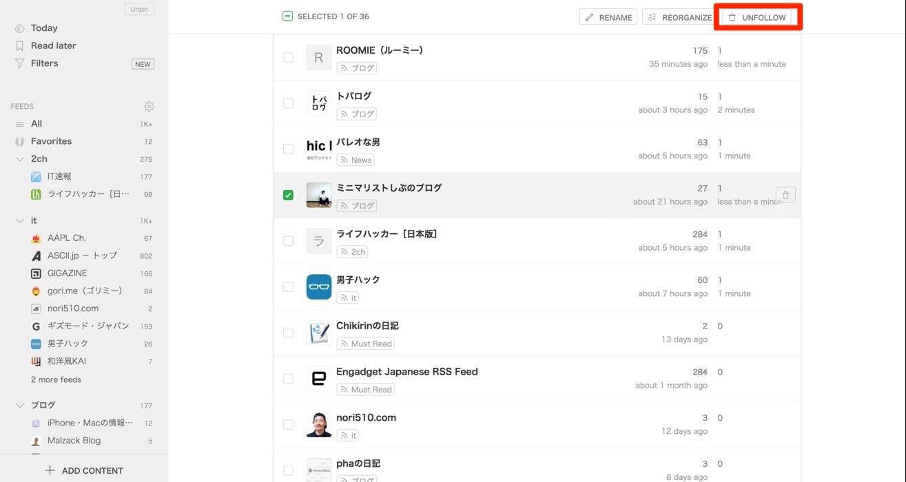
Task: Open IT速報 feed in sidebar
Action: pyautogui.click(x=59, y=177)
